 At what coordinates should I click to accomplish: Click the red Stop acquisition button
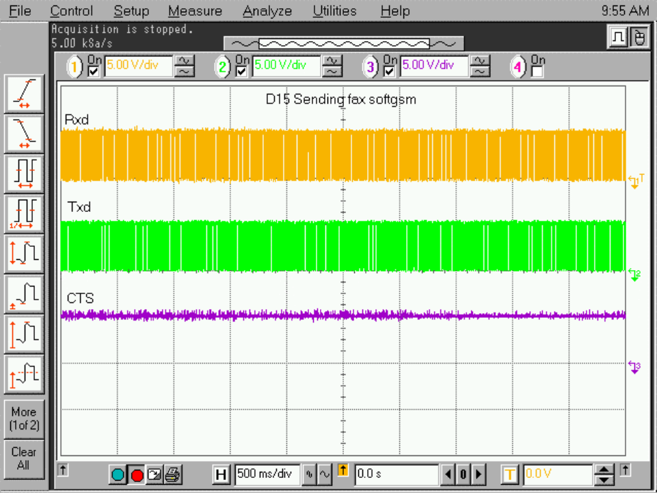point(137,475)
